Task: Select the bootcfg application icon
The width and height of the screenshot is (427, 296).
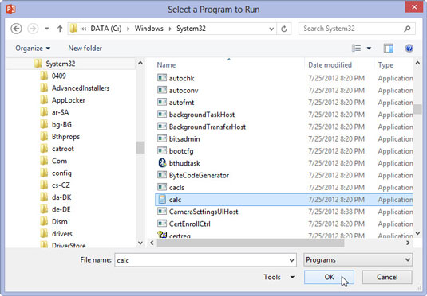Action: click(x=162, y=150)
